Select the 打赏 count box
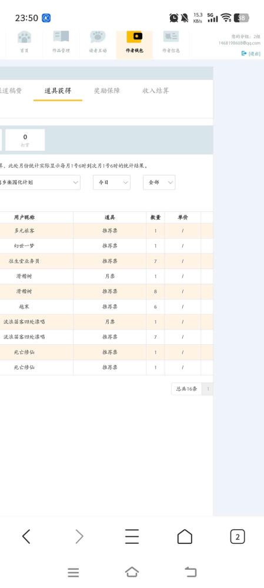 coord(25,140)
